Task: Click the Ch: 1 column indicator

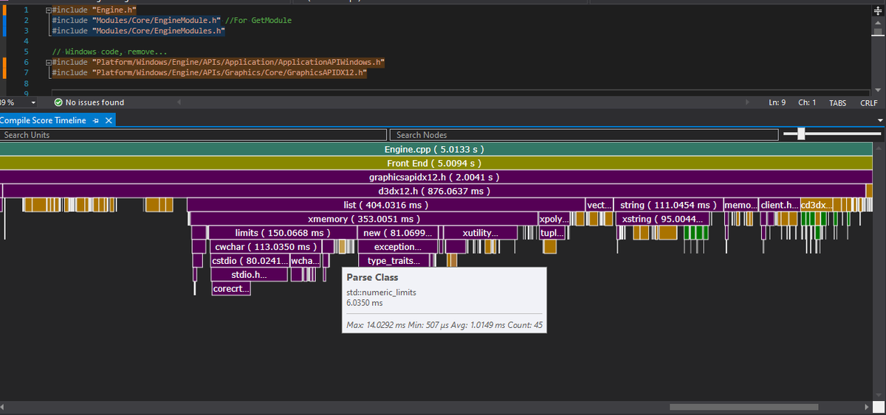Action: (807, 102)
